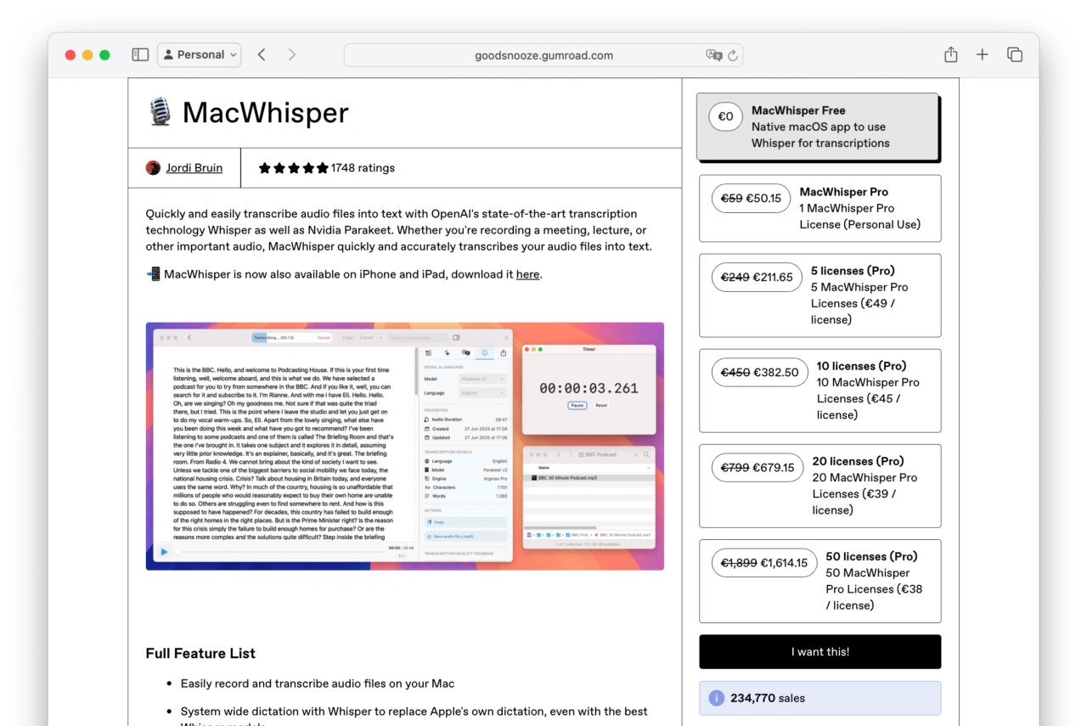The width and height of the screenshot is (1087, 726).
Task: Toggle the Safari sidebar icon
Action: (140, 55)
